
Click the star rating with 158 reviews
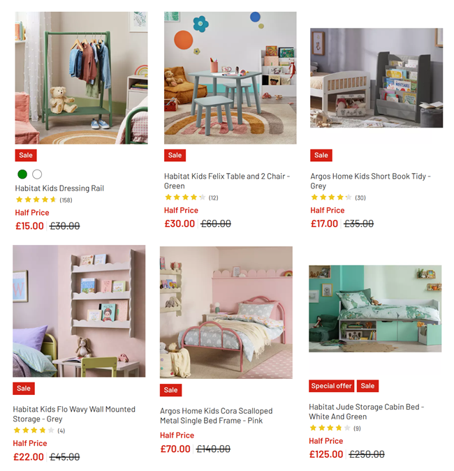(44, 200)
